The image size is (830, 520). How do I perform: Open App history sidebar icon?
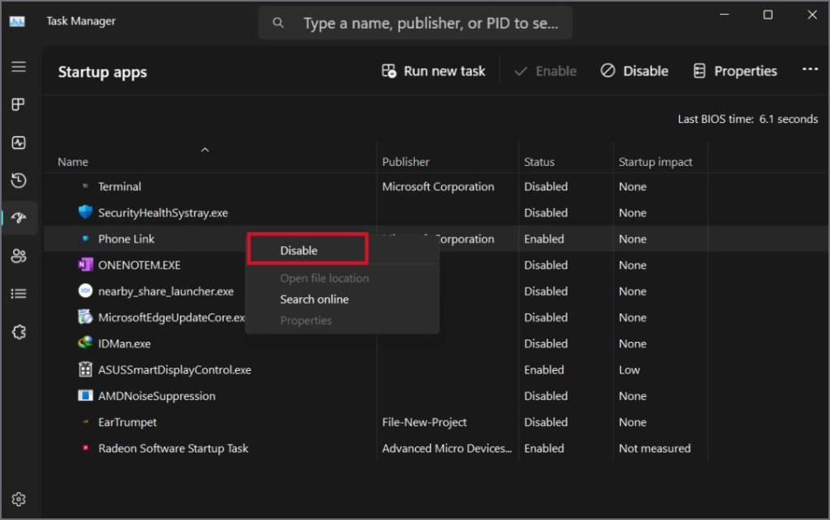pyautogui.click(x=19, y=181)
